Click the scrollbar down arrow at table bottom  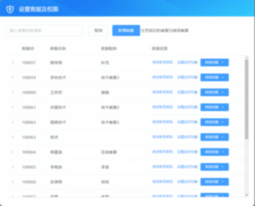click(247, 195)
